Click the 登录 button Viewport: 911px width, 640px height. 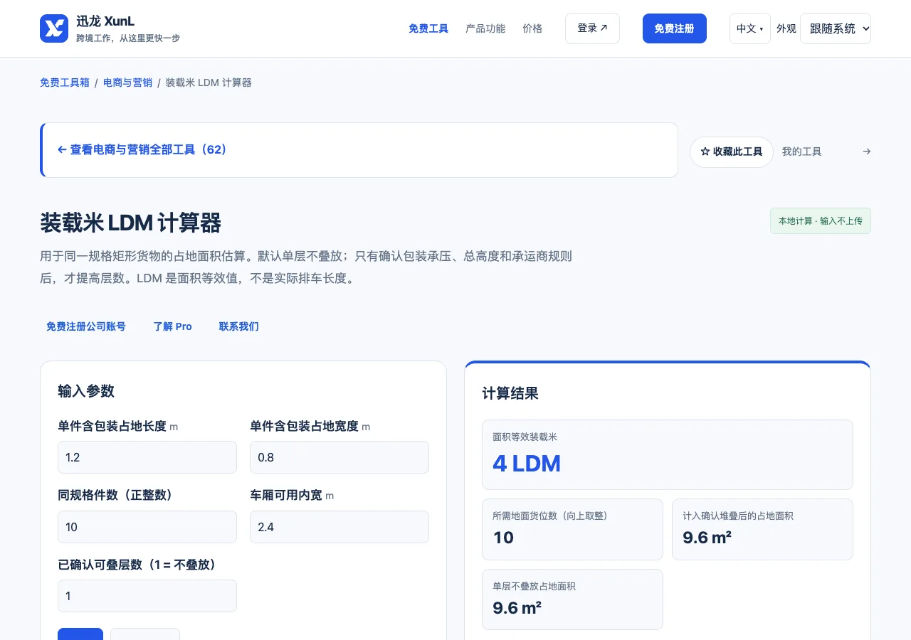(x=592, y=28)
